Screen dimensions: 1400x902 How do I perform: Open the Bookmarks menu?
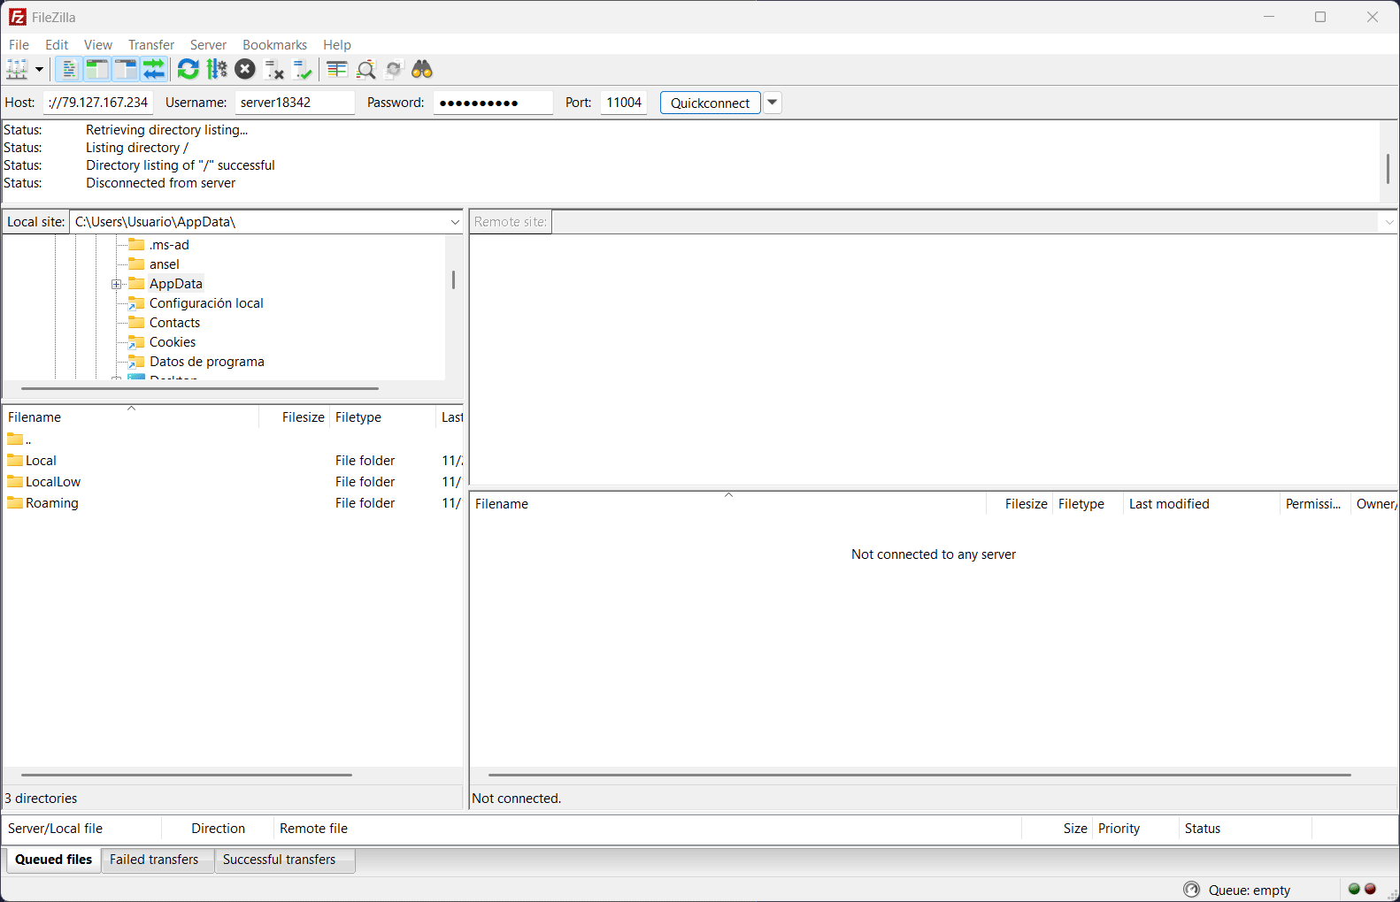coord(274,45)
